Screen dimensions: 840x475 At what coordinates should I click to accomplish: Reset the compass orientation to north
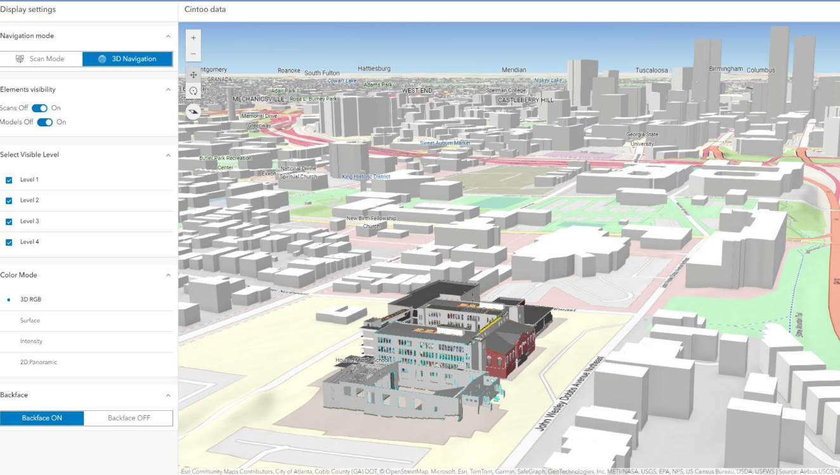click(x=193, y=112)
